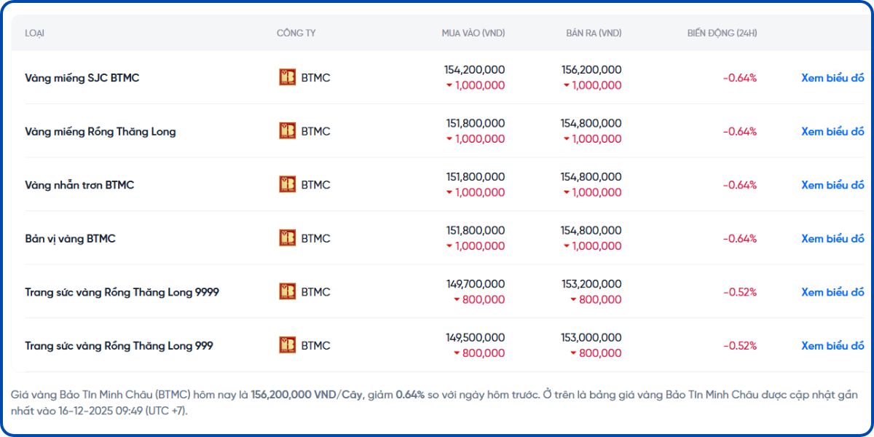
Task: Click SJC buy price 154,200,000
Action: point(474,70)
